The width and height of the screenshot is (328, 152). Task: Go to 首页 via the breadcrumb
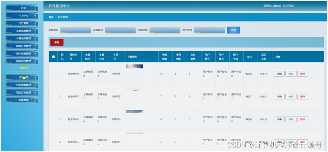tap(51, 17)
